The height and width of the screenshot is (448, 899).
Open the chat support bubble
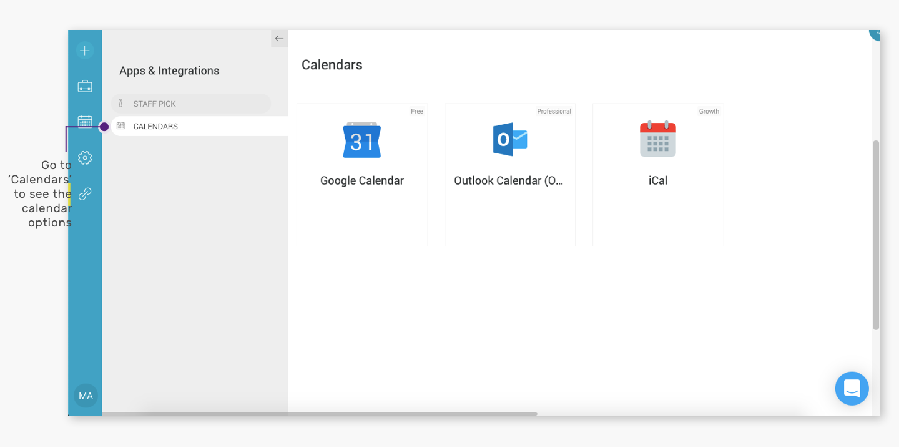(x=852, y=389)
